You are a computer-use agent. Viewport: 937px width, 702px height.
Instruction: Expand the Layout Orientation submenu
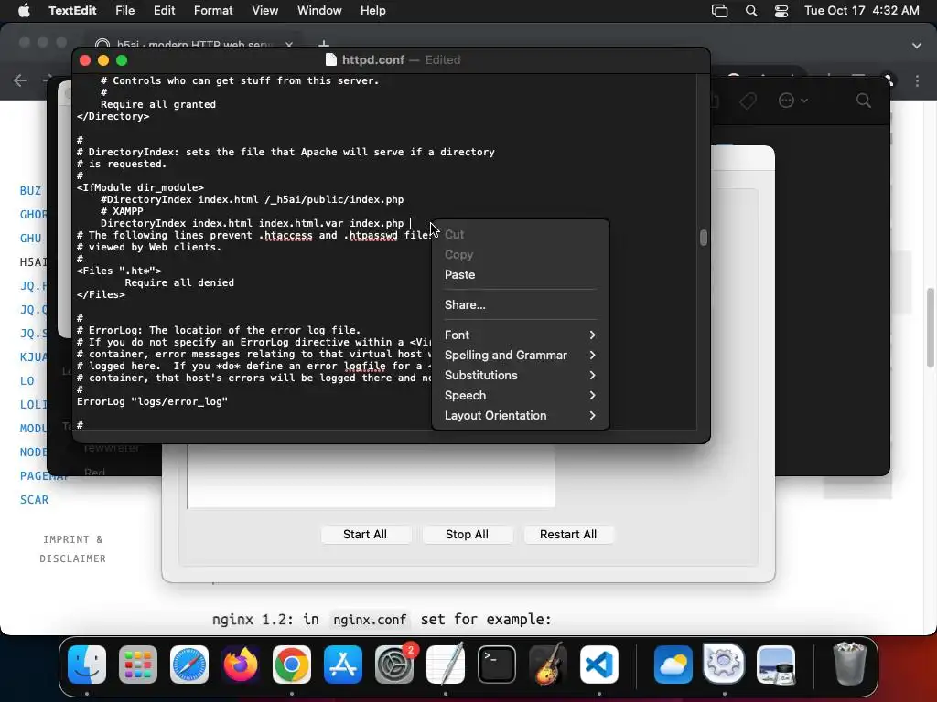521,416
